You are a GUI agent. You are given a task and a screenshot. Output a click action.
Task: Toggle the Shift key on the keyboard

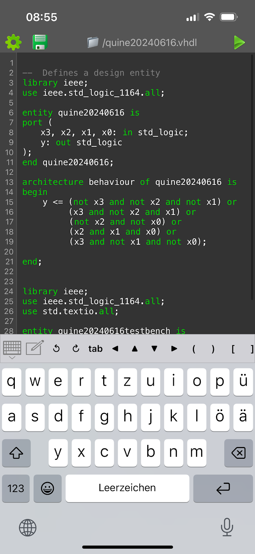click(16, 453)
